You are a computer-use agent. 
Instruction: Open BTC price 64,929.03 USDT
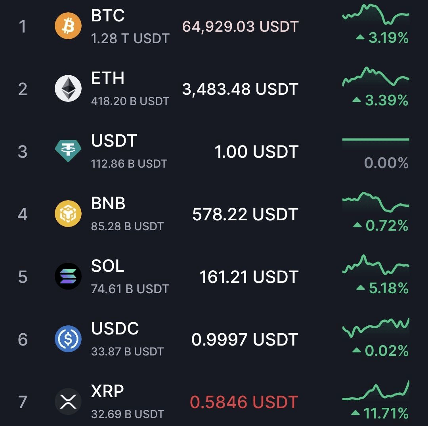click(x=240, y=27)
